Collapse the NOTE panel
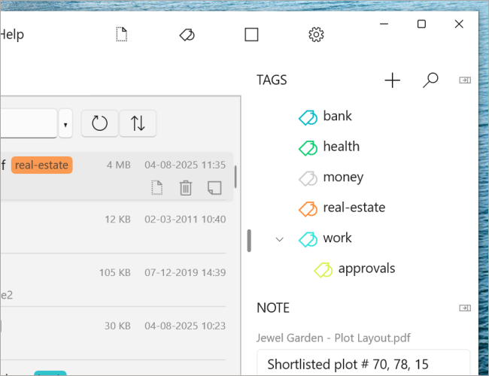489x376 pixels. coord(465,308)
